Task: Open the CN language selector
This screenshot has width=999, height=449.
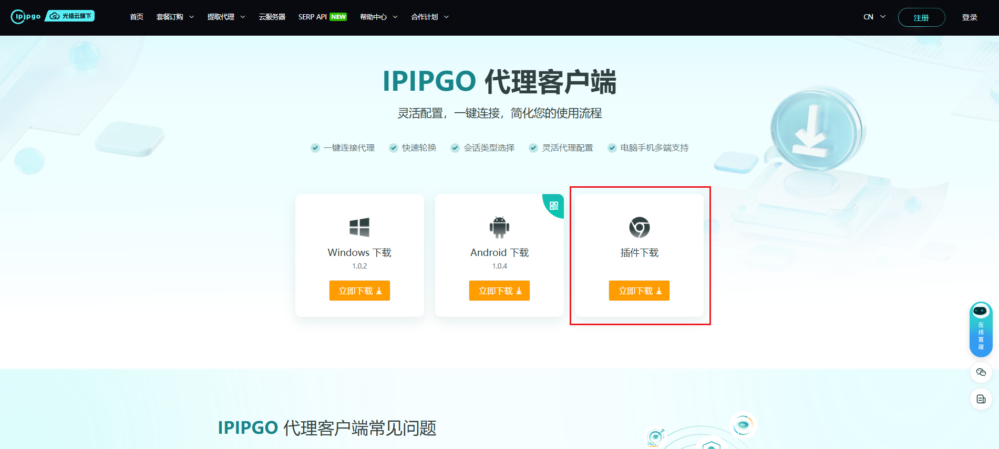Action: coord(874,17)
